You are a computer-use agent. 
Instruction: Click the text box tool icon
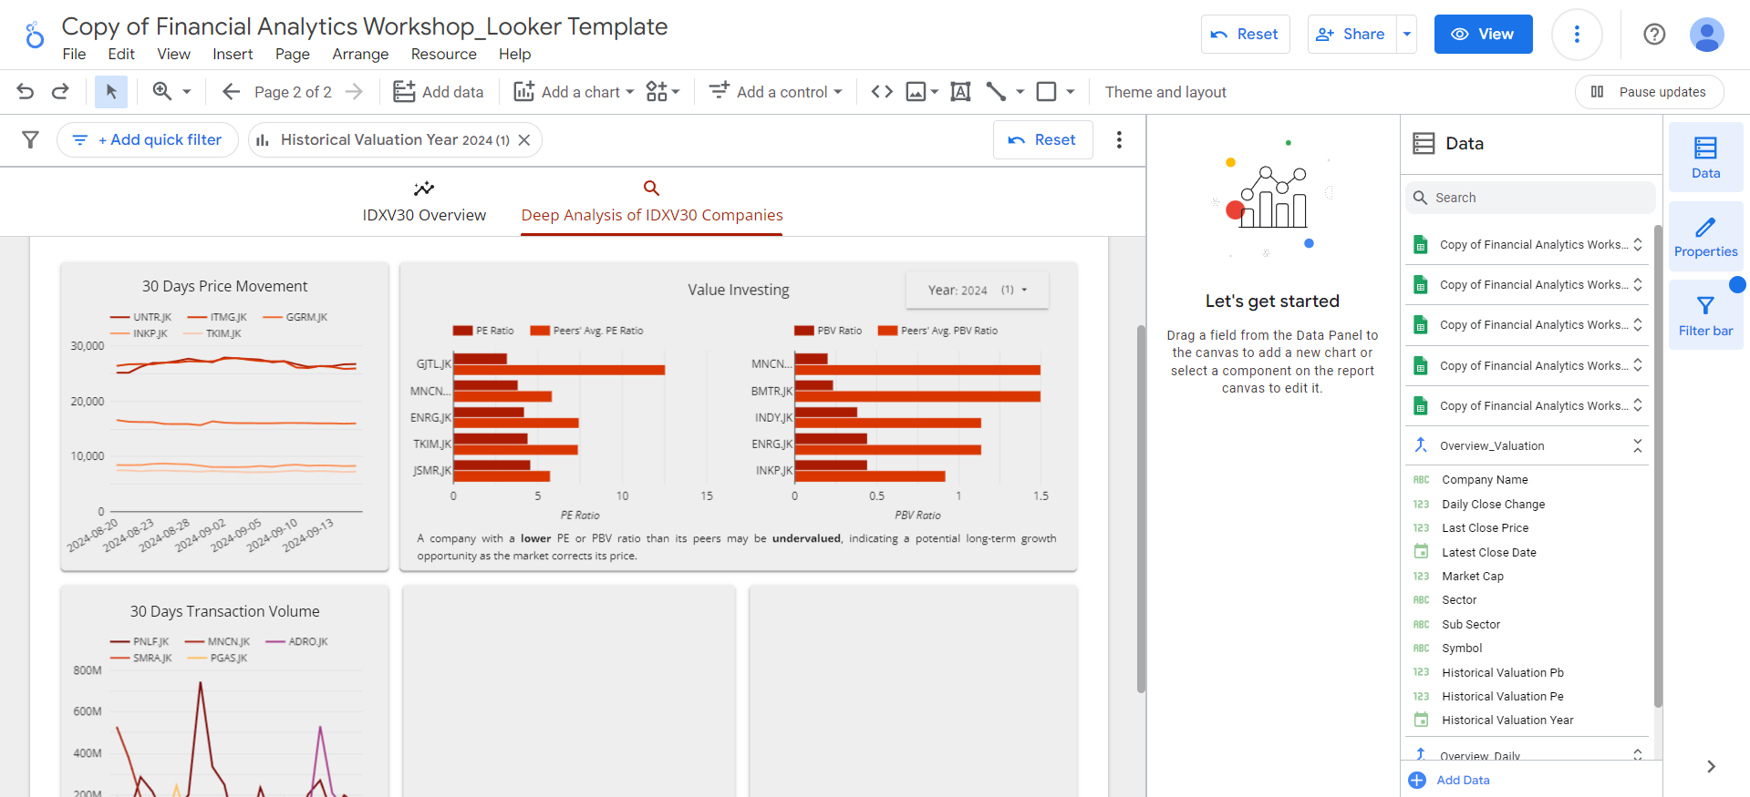tap(960, 92)
